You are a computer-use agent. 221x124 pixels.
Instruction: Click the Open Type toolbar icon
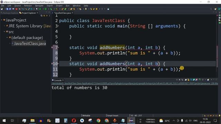(71, 9)
